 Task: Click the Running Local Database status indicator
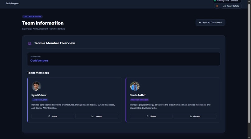pos(227,1)
